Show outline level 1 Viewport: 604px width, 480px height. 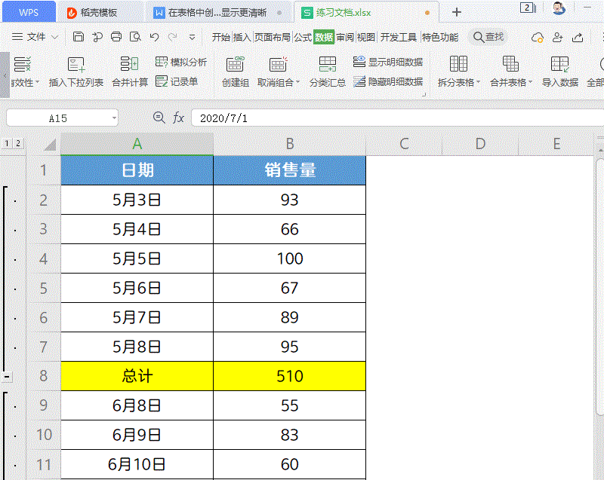point(7,143)
